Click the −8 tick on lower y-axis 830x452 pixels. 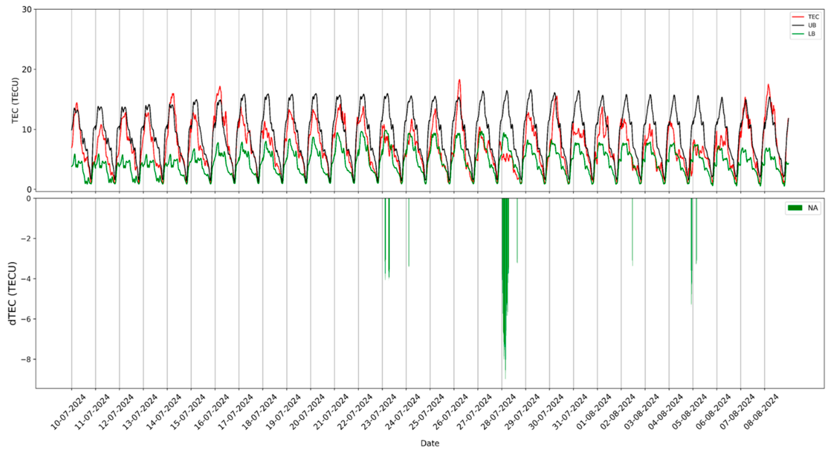coord(26,359)
